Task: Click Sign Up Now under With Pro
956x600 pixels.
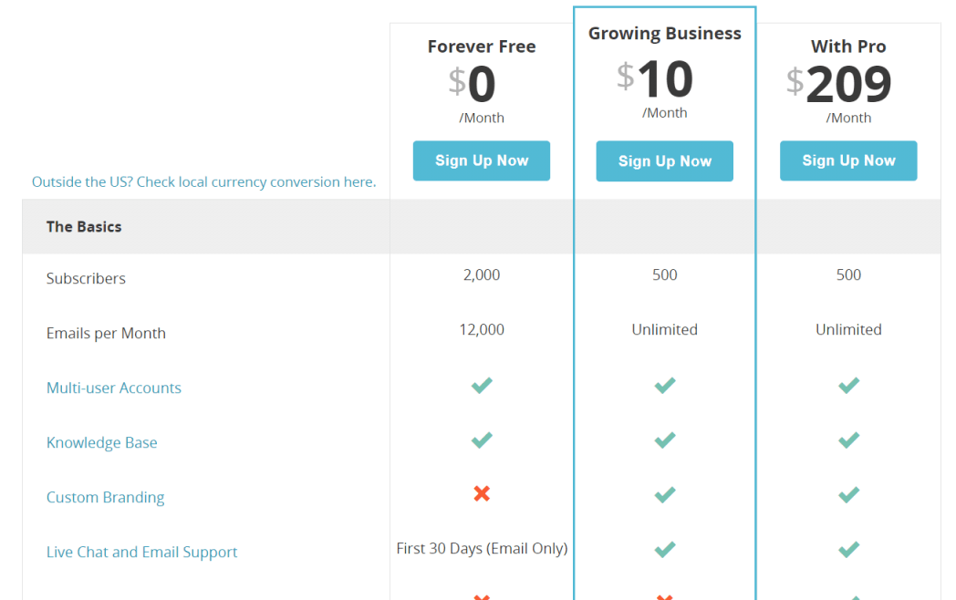Action: click(848, 160)
